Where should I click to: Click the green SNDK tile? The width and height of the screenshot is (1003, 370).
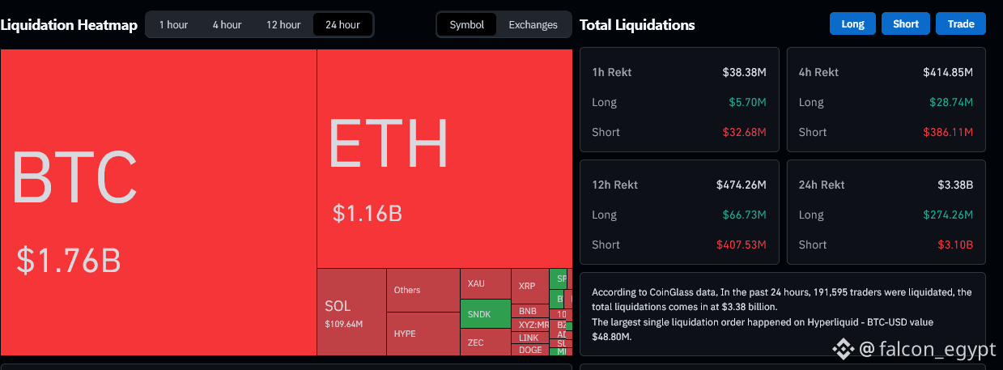click(x=485, y=313)
